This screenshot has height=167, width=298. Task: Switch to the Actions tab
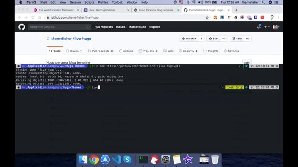click(126, 51)
